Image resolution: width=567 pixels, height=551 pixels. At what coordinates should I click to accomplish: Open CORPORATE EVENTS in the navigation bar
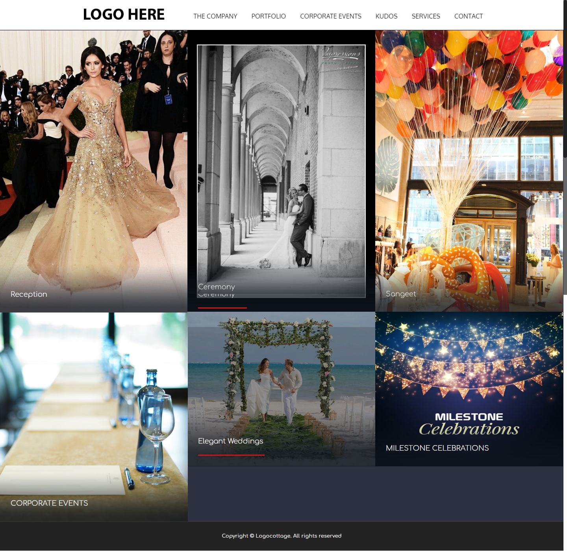click(x=330, y=16)
